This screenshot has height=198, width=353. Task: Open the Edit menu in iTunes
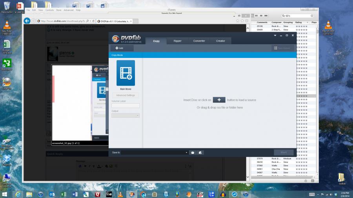[34, 10]
